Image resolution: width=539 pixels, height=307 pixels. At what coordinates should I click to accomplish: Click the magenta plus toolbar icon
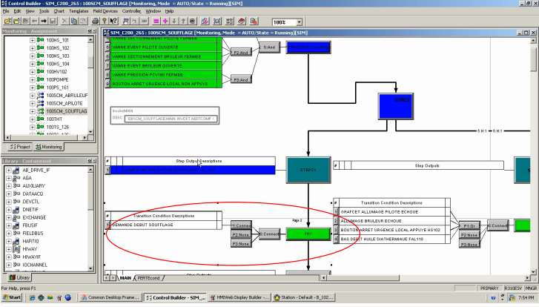165,22
